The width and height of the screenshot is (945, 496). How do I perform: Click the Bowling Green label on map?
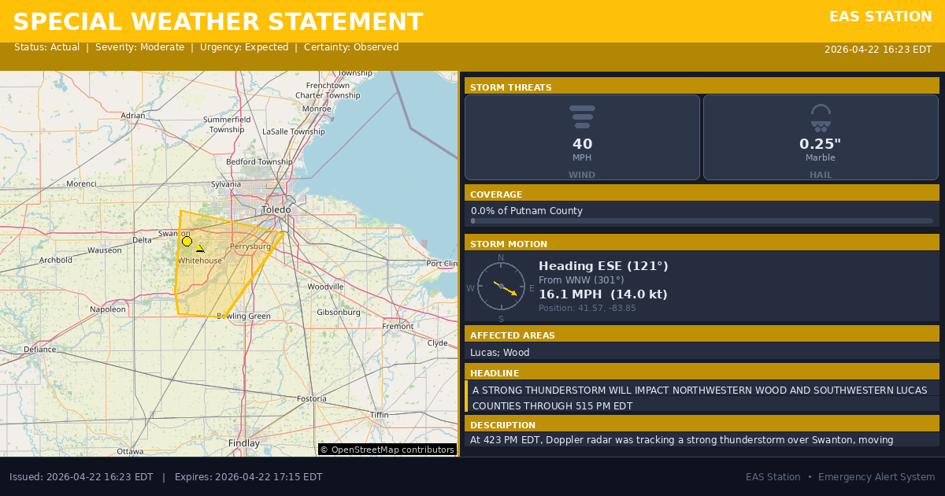[243, 316]
